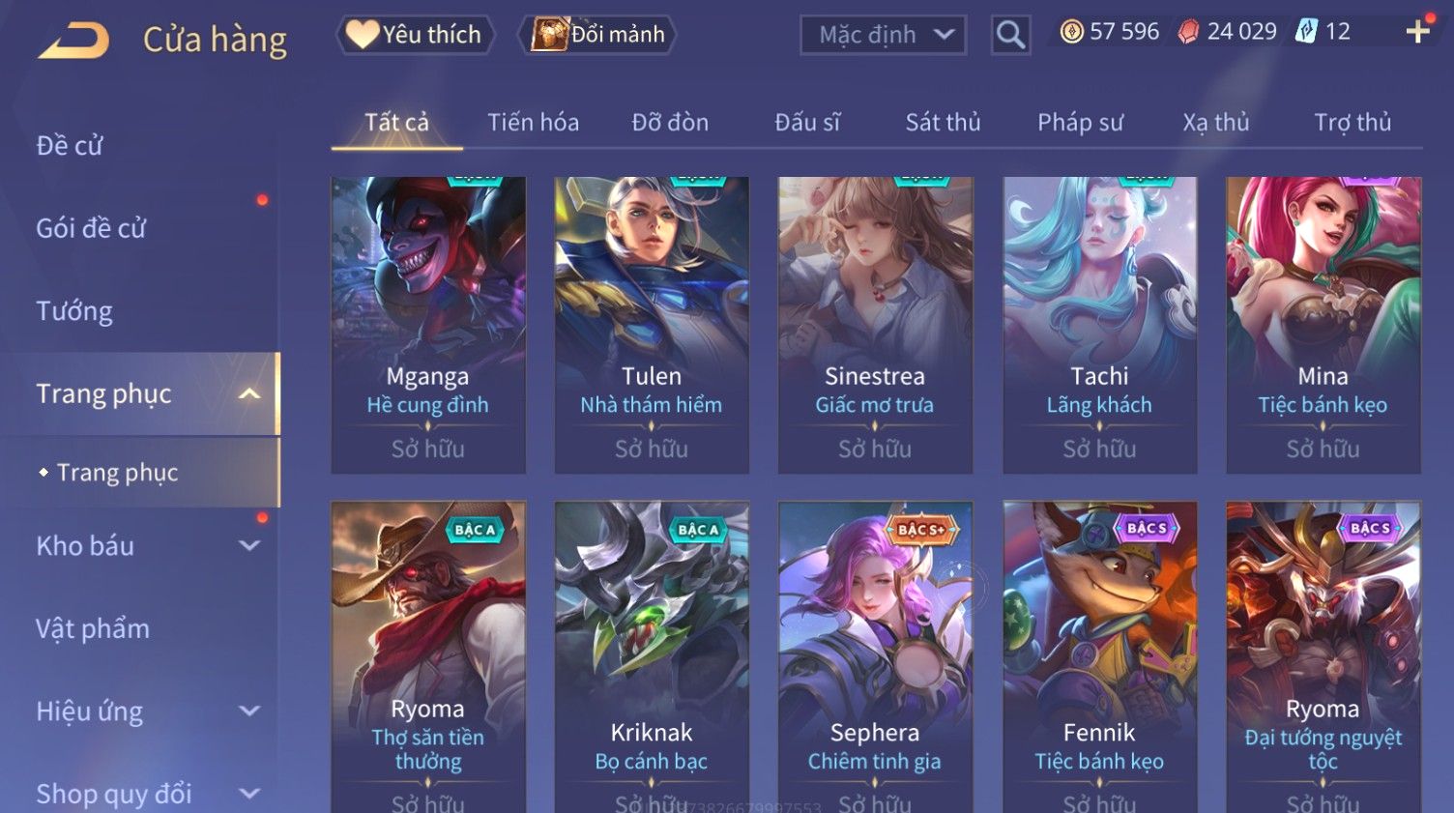Tap the red ruby balance icon
The height and width of the screenshot is (813, 1454).
(1188, 32)
